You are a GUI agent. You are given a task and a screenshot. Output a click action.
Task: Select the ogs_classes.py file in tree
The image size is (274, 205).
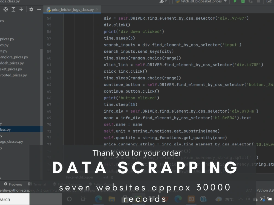[11, 142]
